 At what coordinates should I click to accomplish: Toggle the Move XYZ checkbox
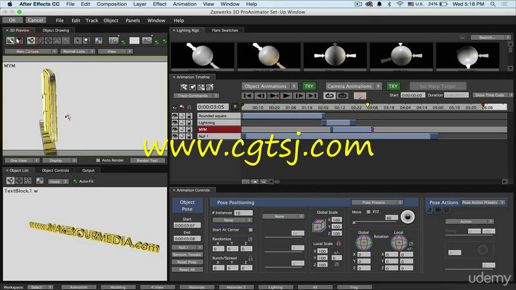(368, 212)
